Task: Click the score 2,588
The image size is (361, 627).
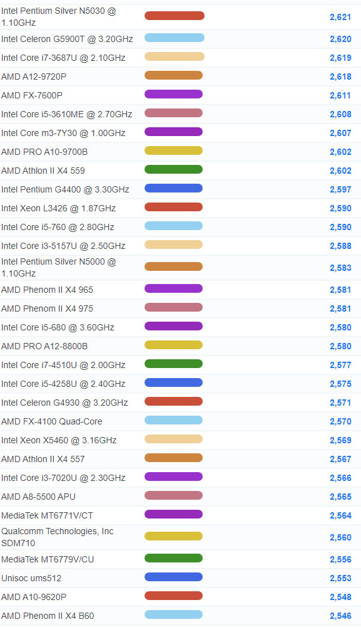Action: coord(340,246)
